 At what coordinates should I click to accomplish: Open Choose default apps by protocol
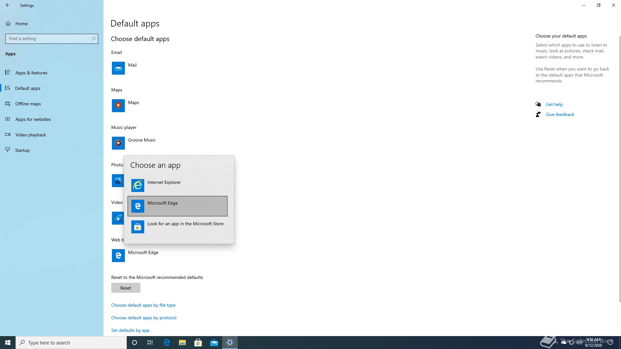click(x=144, y=318)
